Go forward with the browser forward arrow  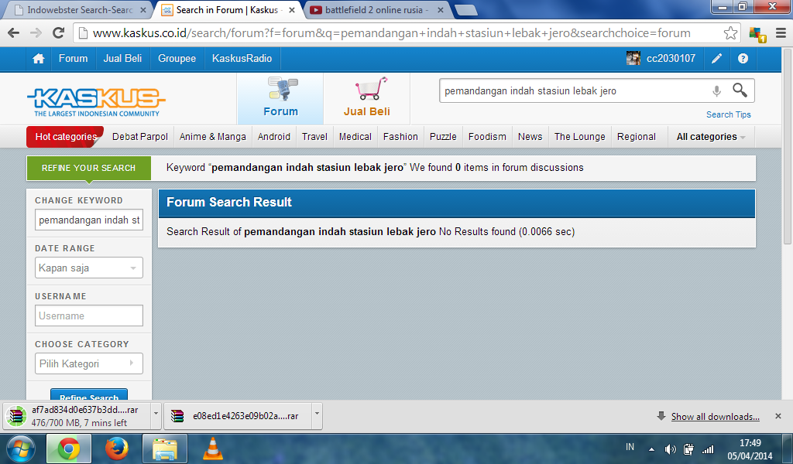(x=36, y=33)
